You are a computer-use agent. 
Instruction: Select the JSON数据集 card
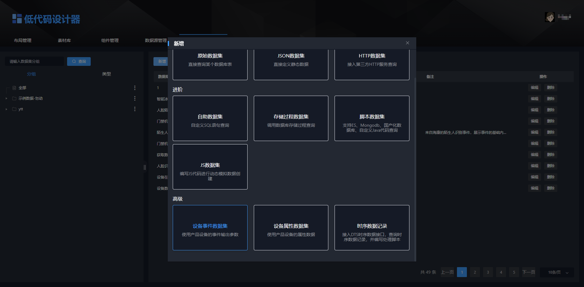pyautogui.click(x=291, y=65)
